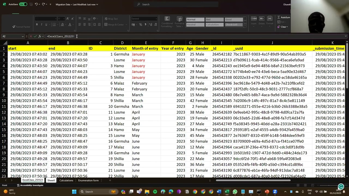Screen dimensions: 349x196
Task: Switch to ExcelClass_251123 sheet tab
Action: coord(33,180)
